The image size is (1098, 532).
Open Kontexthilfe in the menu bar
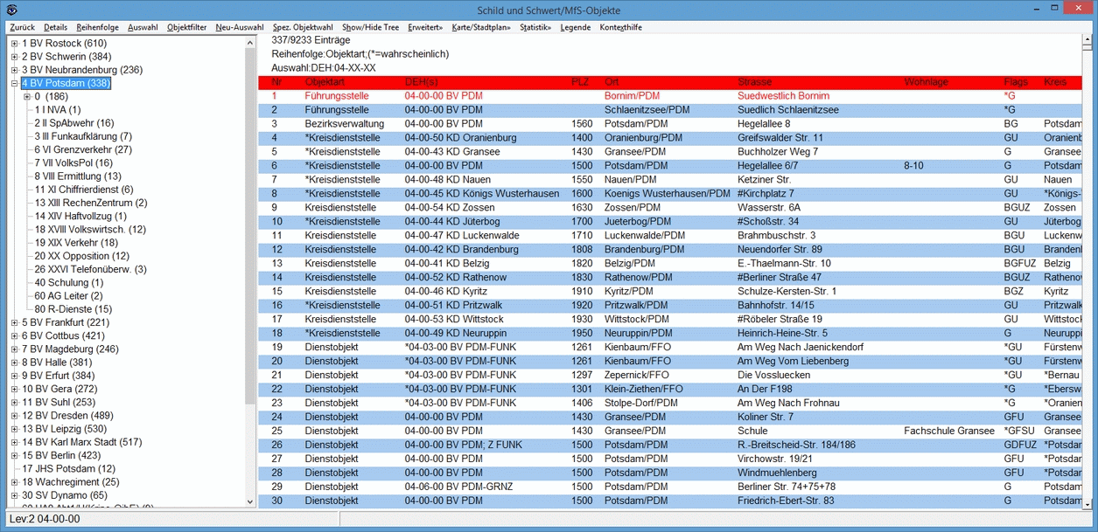(x=621, y=27)
